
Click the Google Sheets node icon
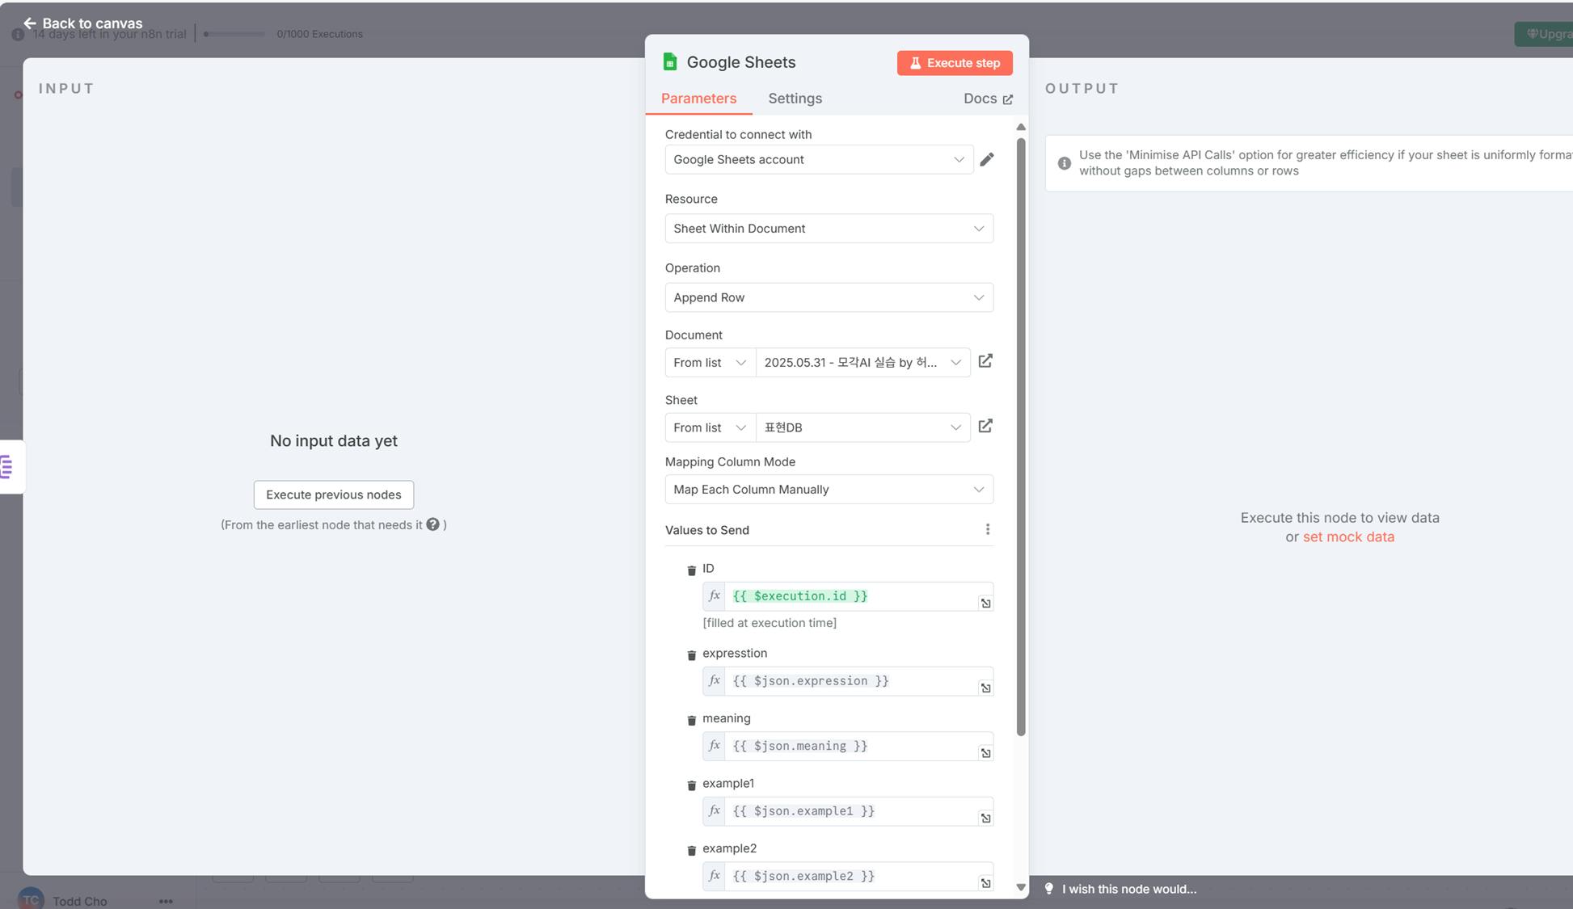coord(669,62)
